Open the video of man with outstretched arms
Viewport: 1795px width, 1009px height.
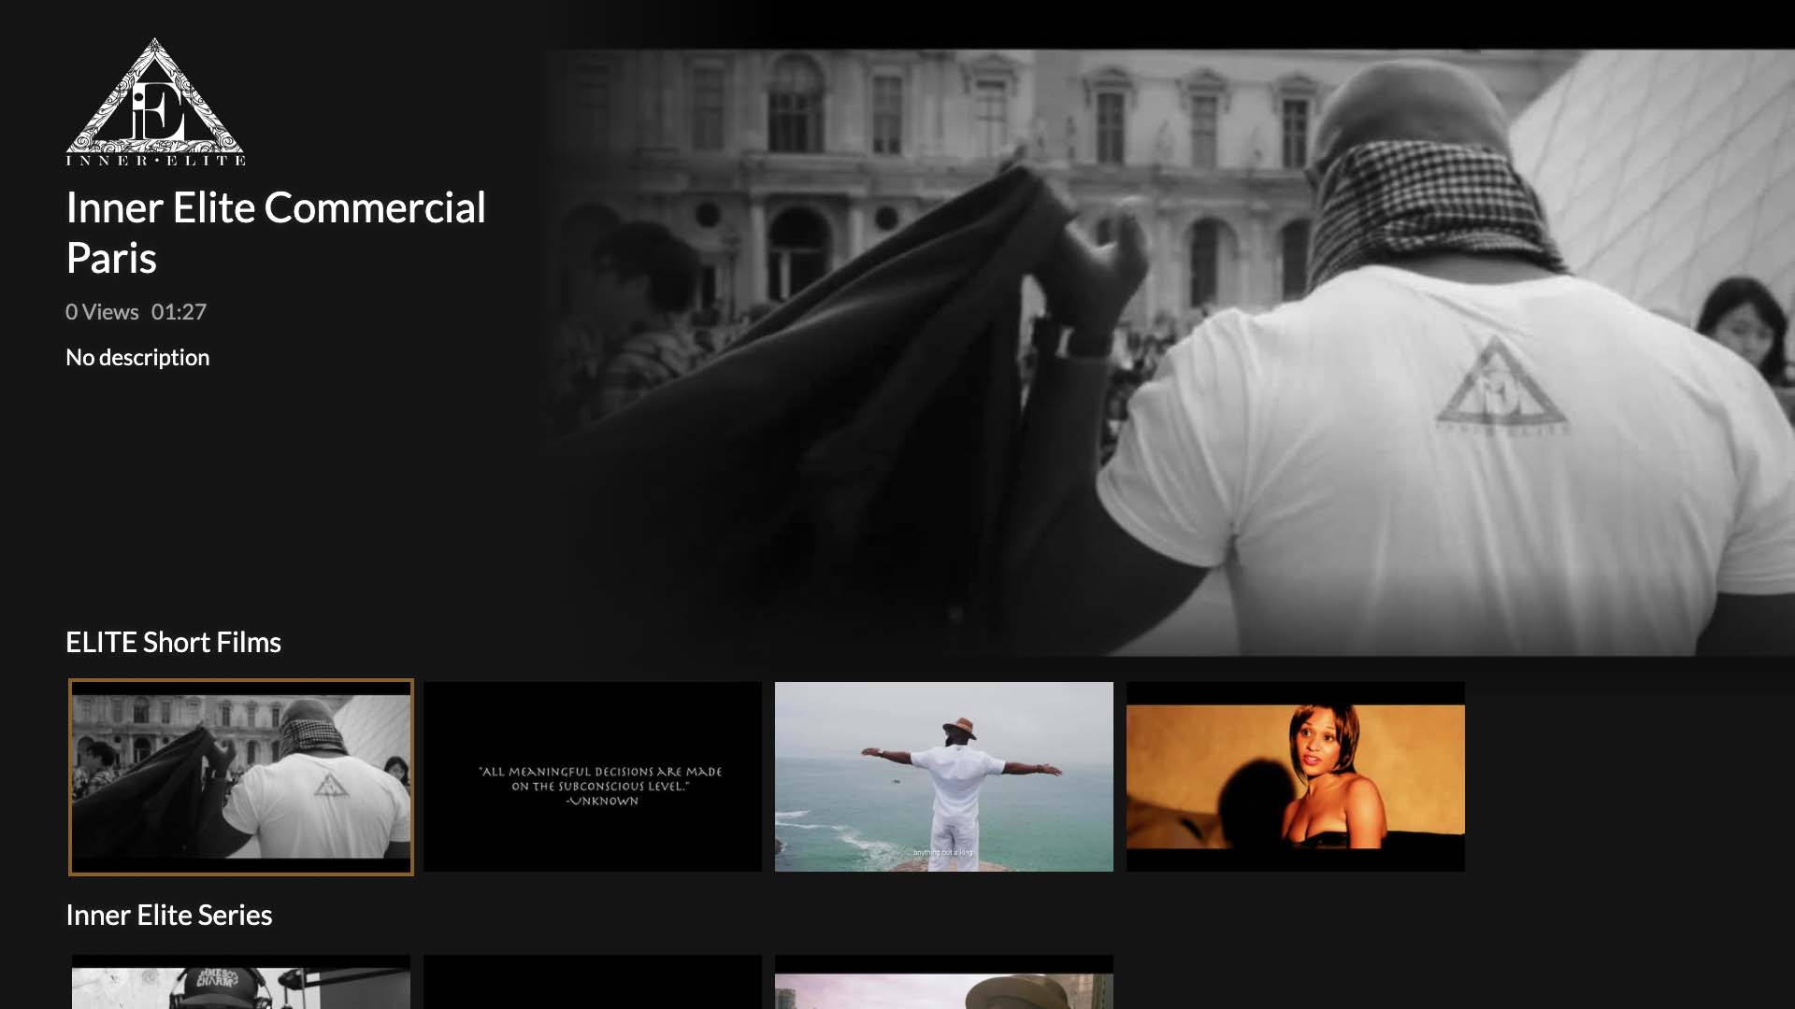coord(944,777)
